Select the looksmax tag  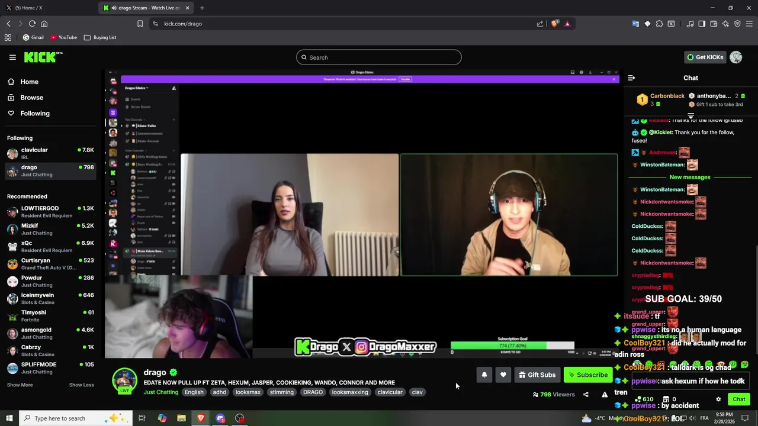point(248,392)
